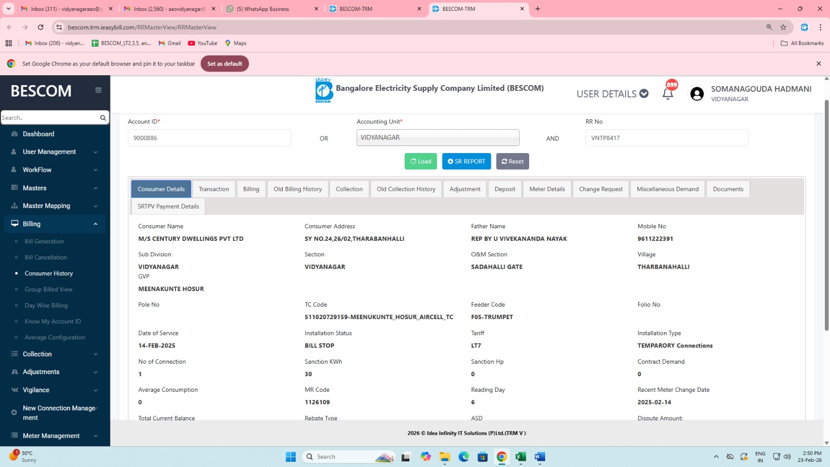Open the Change Request tab
The width and height of the screenshot is (830, 467).
[x=601, y=189]
